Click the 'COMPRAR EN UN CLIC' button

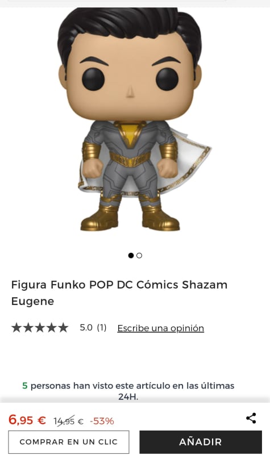pos(69,442)
